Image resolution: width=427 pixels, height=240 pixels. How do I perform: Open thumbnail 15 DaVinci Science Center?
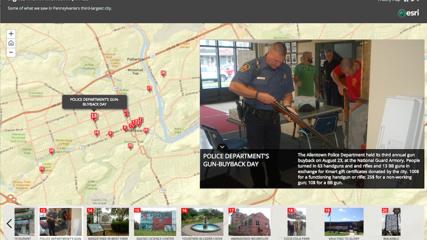155,222
